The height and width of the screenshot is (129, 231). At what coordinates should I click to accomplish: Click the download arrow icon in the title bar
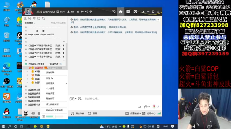[x=143, y=12]
